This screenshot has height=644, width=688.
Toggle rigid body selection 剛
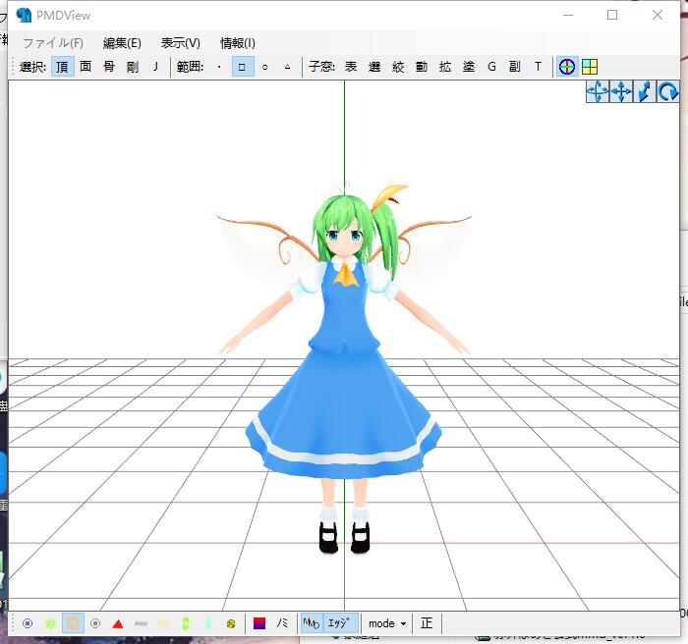pyautogui.click(x=133, y=67)
